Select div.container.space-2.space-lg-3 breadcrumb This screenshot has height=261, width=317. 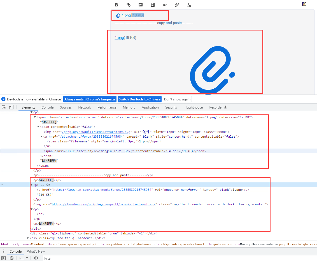pyautogui.click(x=72, y=244)
